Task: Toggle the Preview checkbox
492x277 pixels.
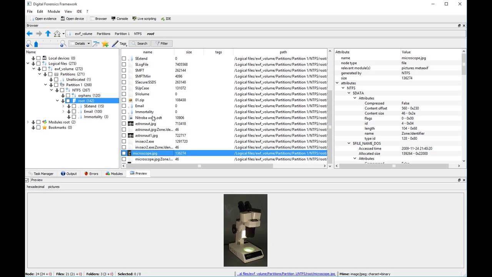Action: pyautogui.click(x=27, y=180)
